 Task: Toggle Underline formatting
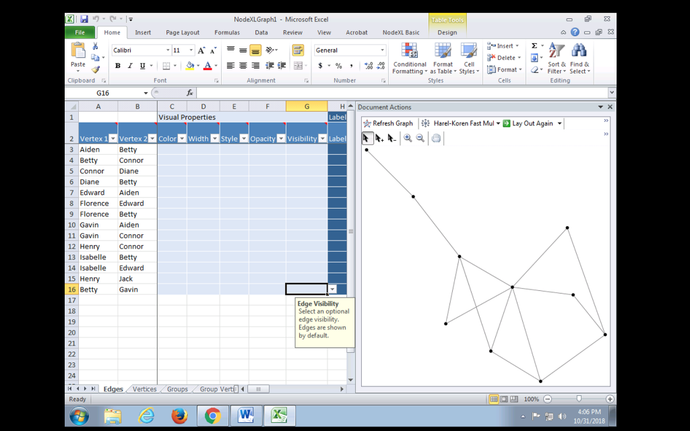(142, 65)
